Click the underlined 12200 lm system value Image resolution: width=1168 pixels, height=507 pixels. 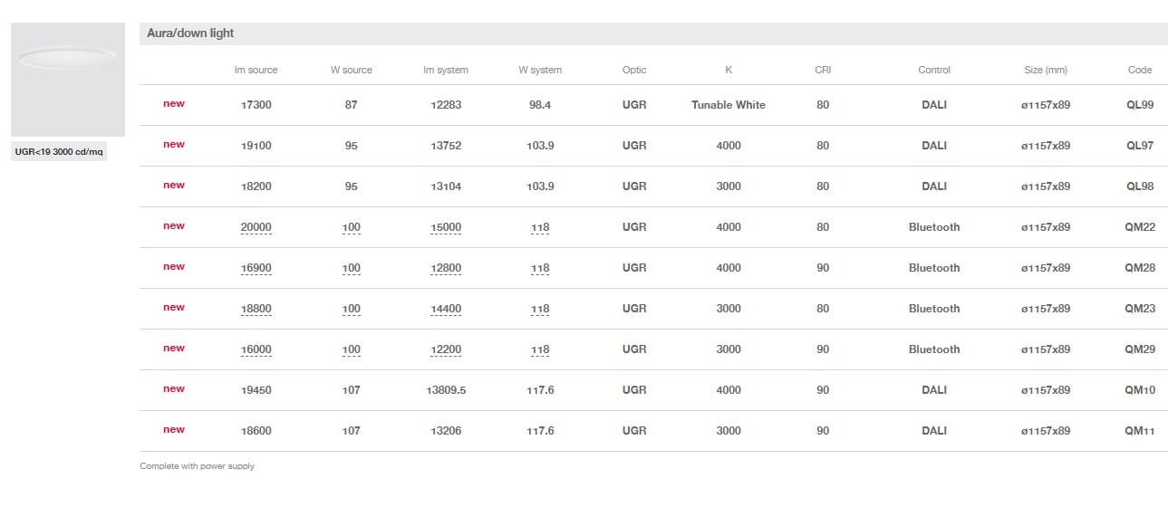[446, 350]
